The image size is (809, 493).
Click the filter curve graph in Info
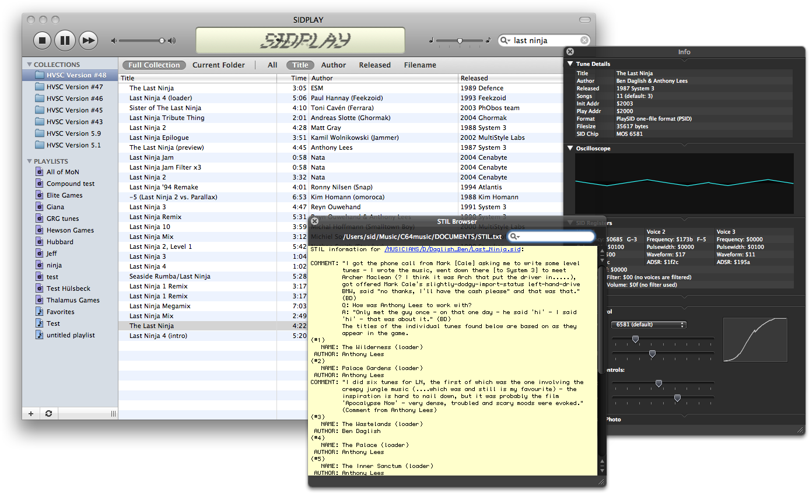click(x=755, y=340)
